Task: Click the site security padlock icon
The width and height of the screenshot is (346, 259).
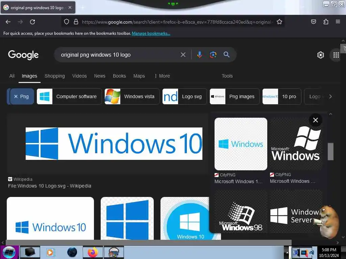Action: point(76,22)
